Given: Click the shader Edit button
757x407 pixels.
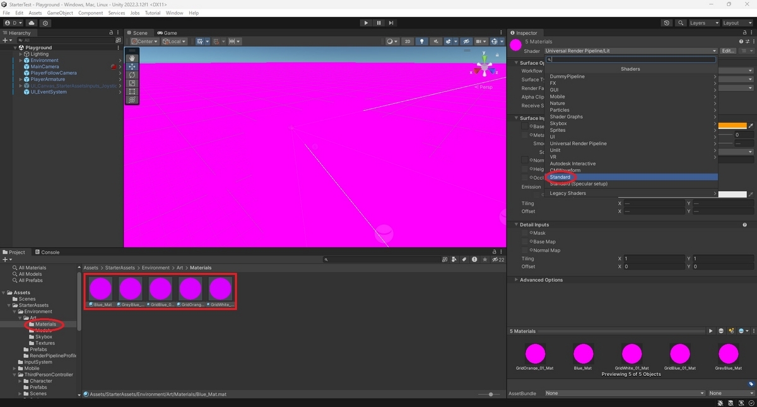Looking at the screenshot, I should point(728,50).
